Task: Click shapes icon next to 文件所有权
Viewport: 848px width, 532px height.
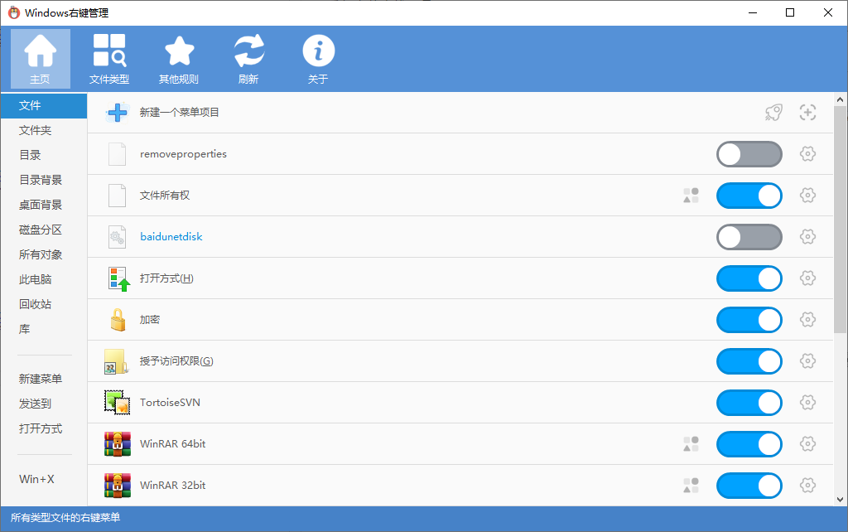Action: [x=691, y=196]
